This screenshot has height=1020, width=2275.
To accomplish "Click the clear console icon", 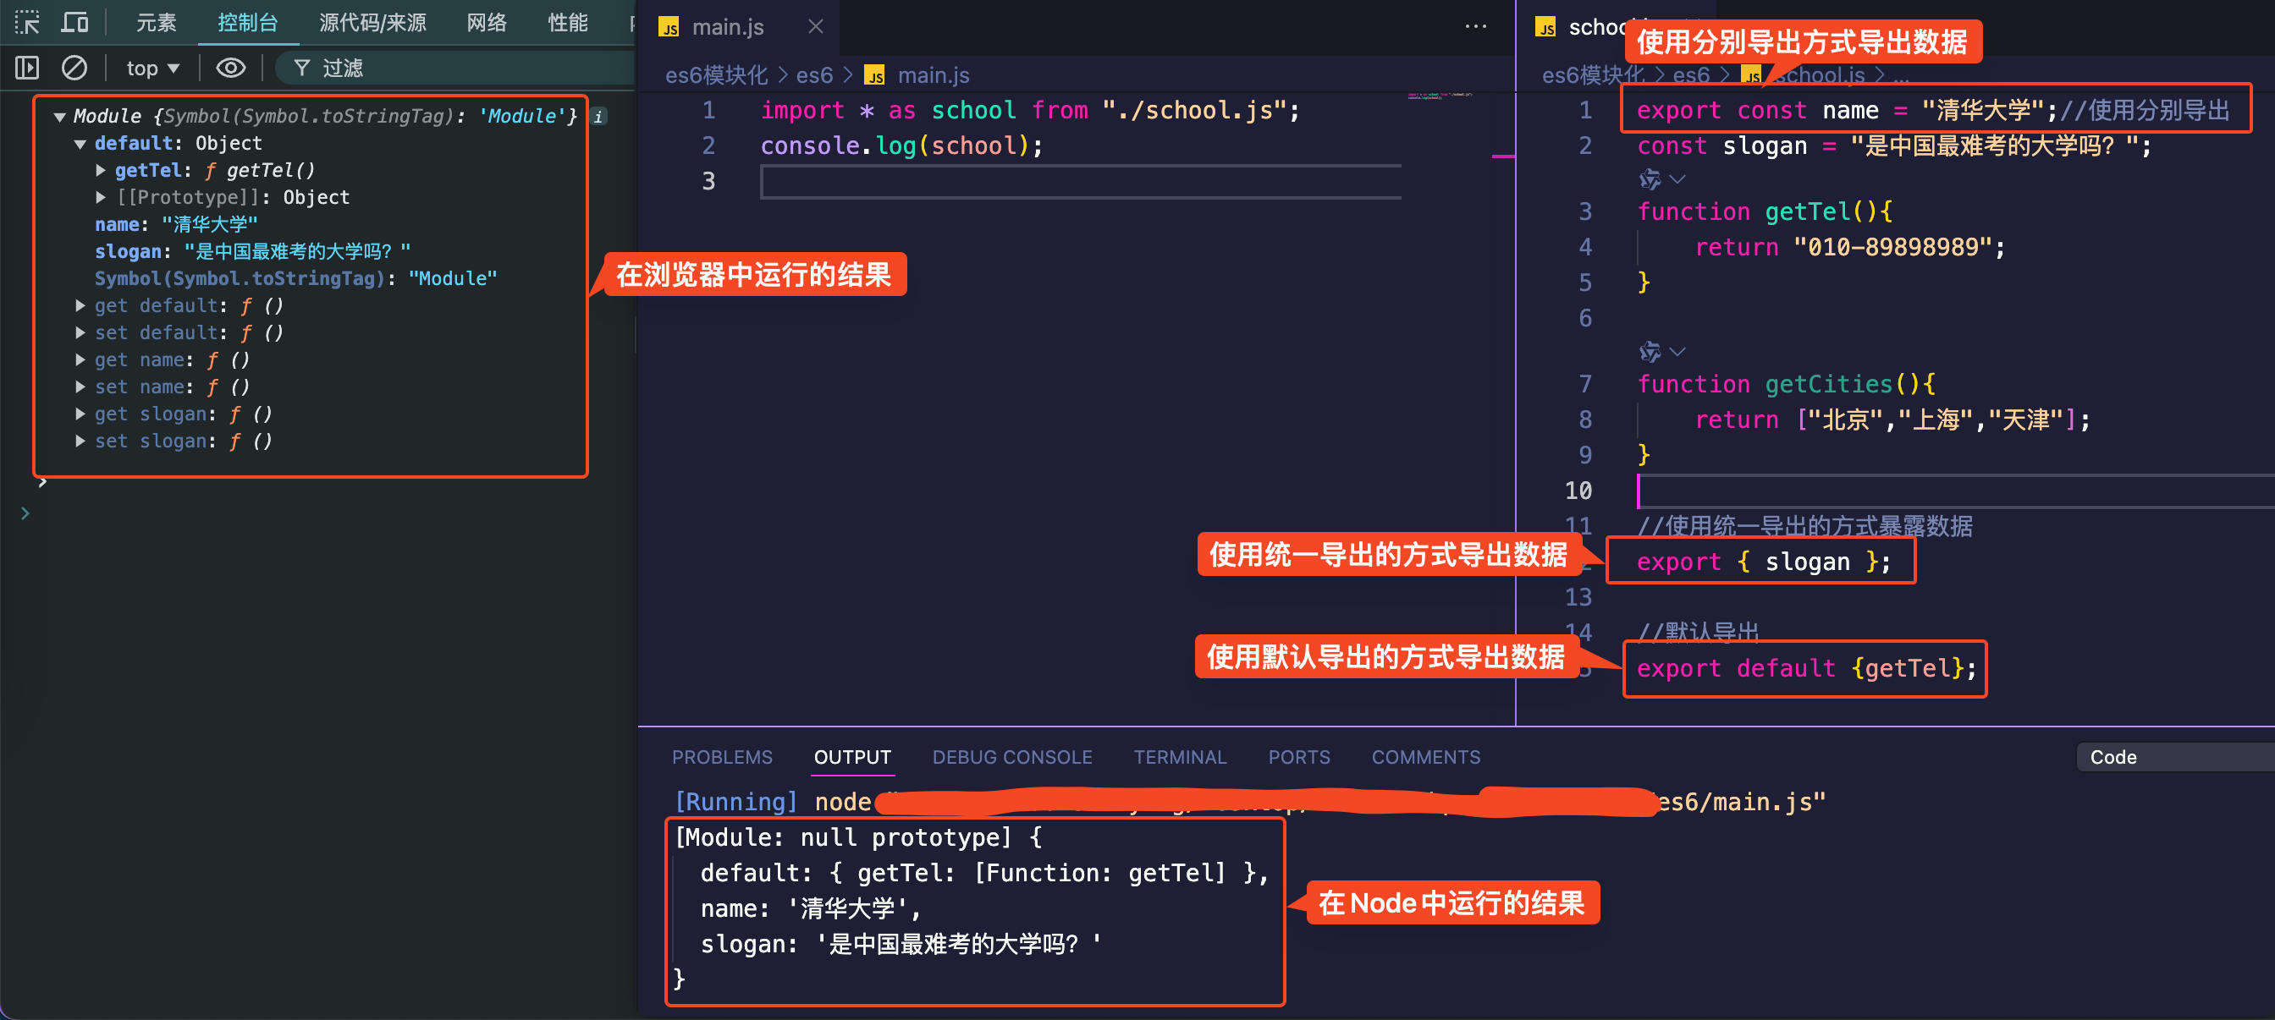I will click(74, 68).
